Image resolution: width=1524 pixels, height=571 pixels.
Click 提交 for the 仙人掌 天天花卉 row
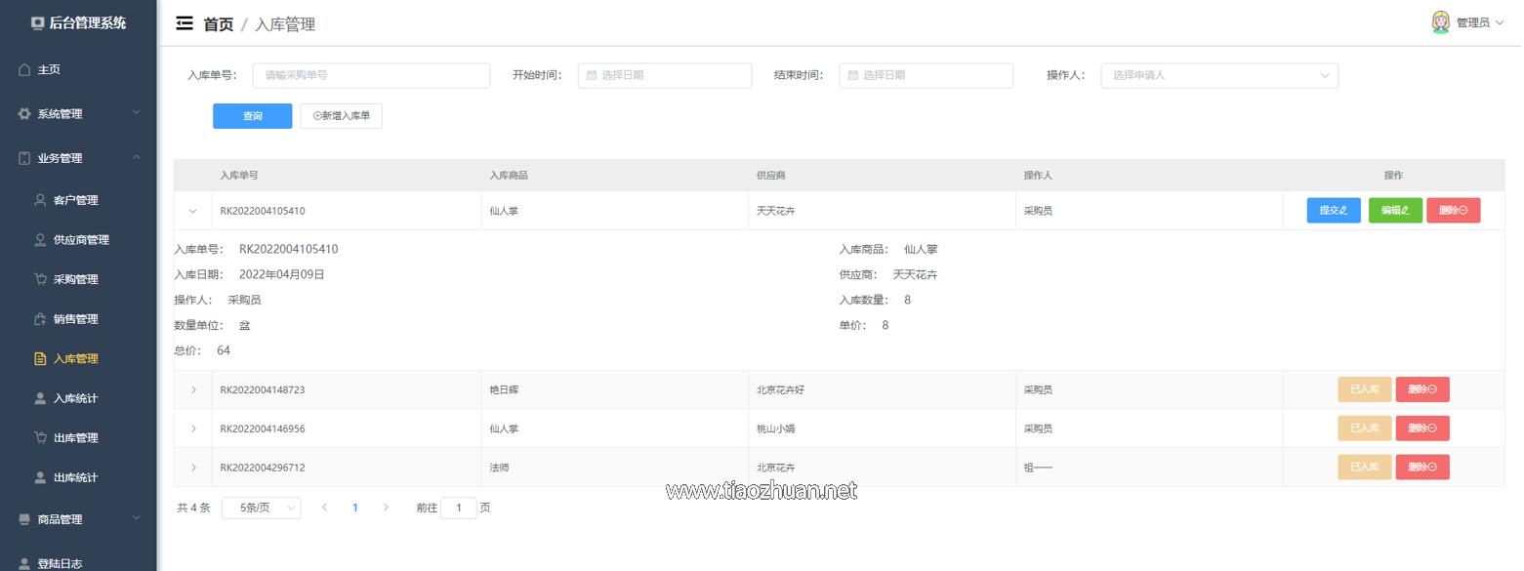[1334, 210]
